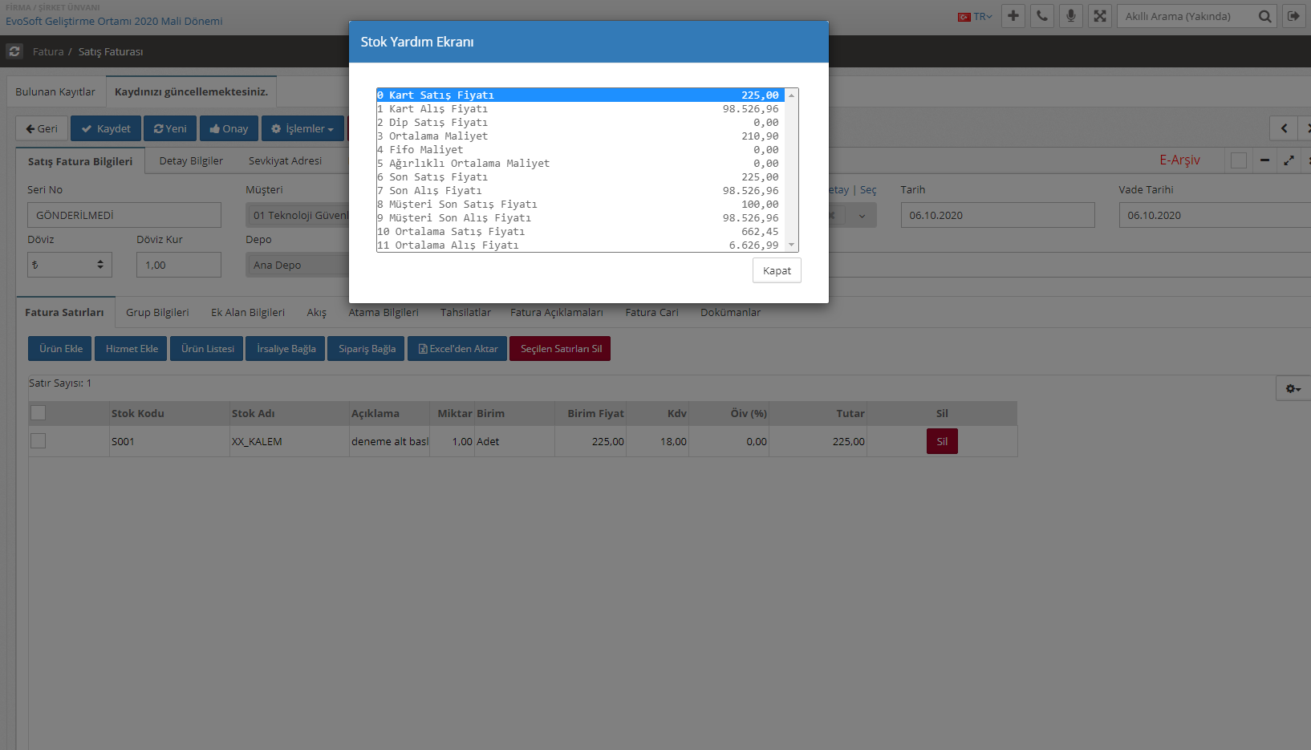Check the S001 row checkbox
Viewport: 1311px width, 750px height.
pos(39,441)
